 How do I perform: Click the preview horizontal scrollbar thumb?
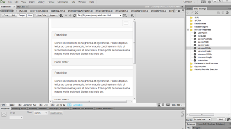point(89,101)
